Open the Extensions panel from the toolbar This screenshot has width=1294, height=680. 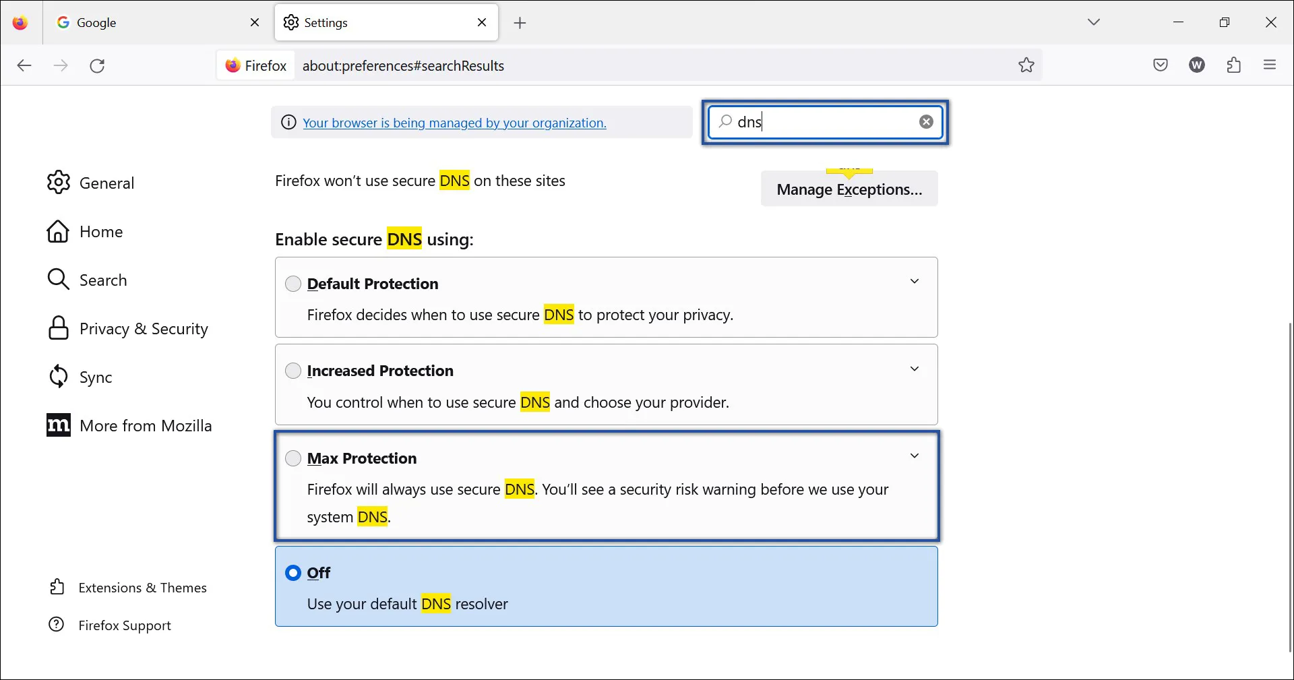[x=1233, y=65]
